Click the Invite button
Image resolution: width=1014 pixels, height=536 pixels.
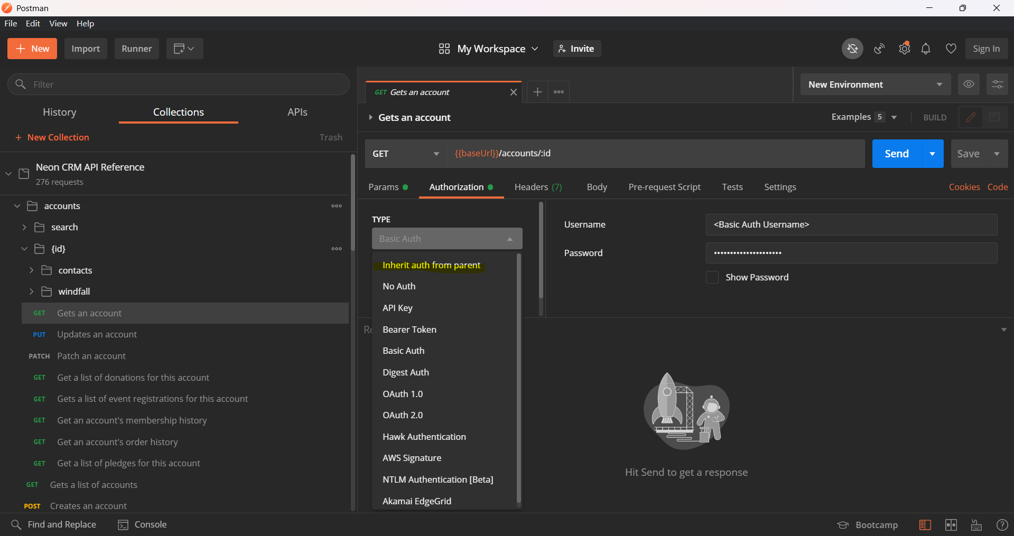[x=577, y=49]
